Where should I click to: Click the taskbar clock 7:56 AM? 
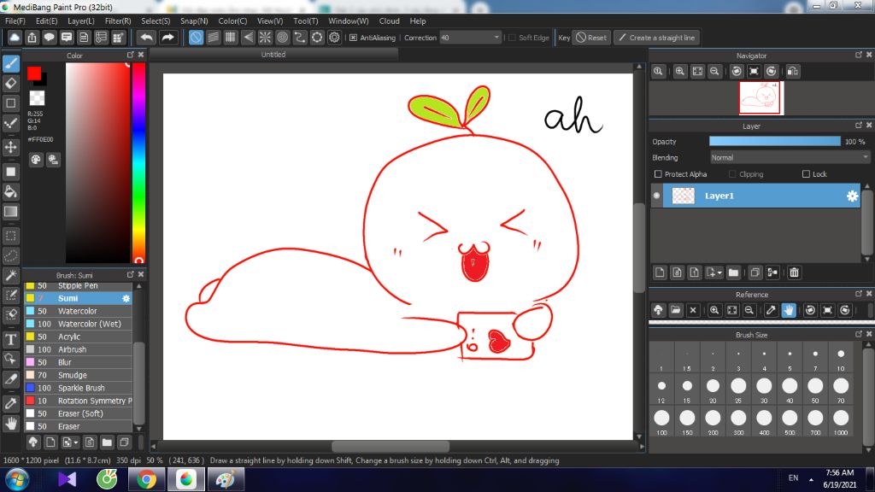tap(839, 472)
